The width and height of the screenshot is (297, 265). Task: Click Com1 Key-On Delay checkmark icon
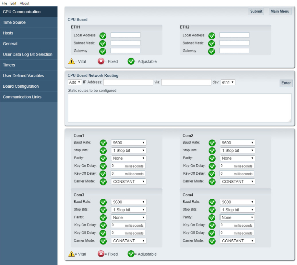103,166
